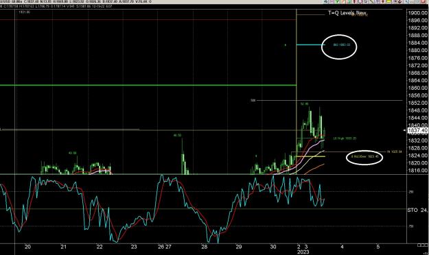Viewport: 429px width, 255px height.
Task: Click the 1921.86 label at chart top-left
Action: [x=24, y=12]
